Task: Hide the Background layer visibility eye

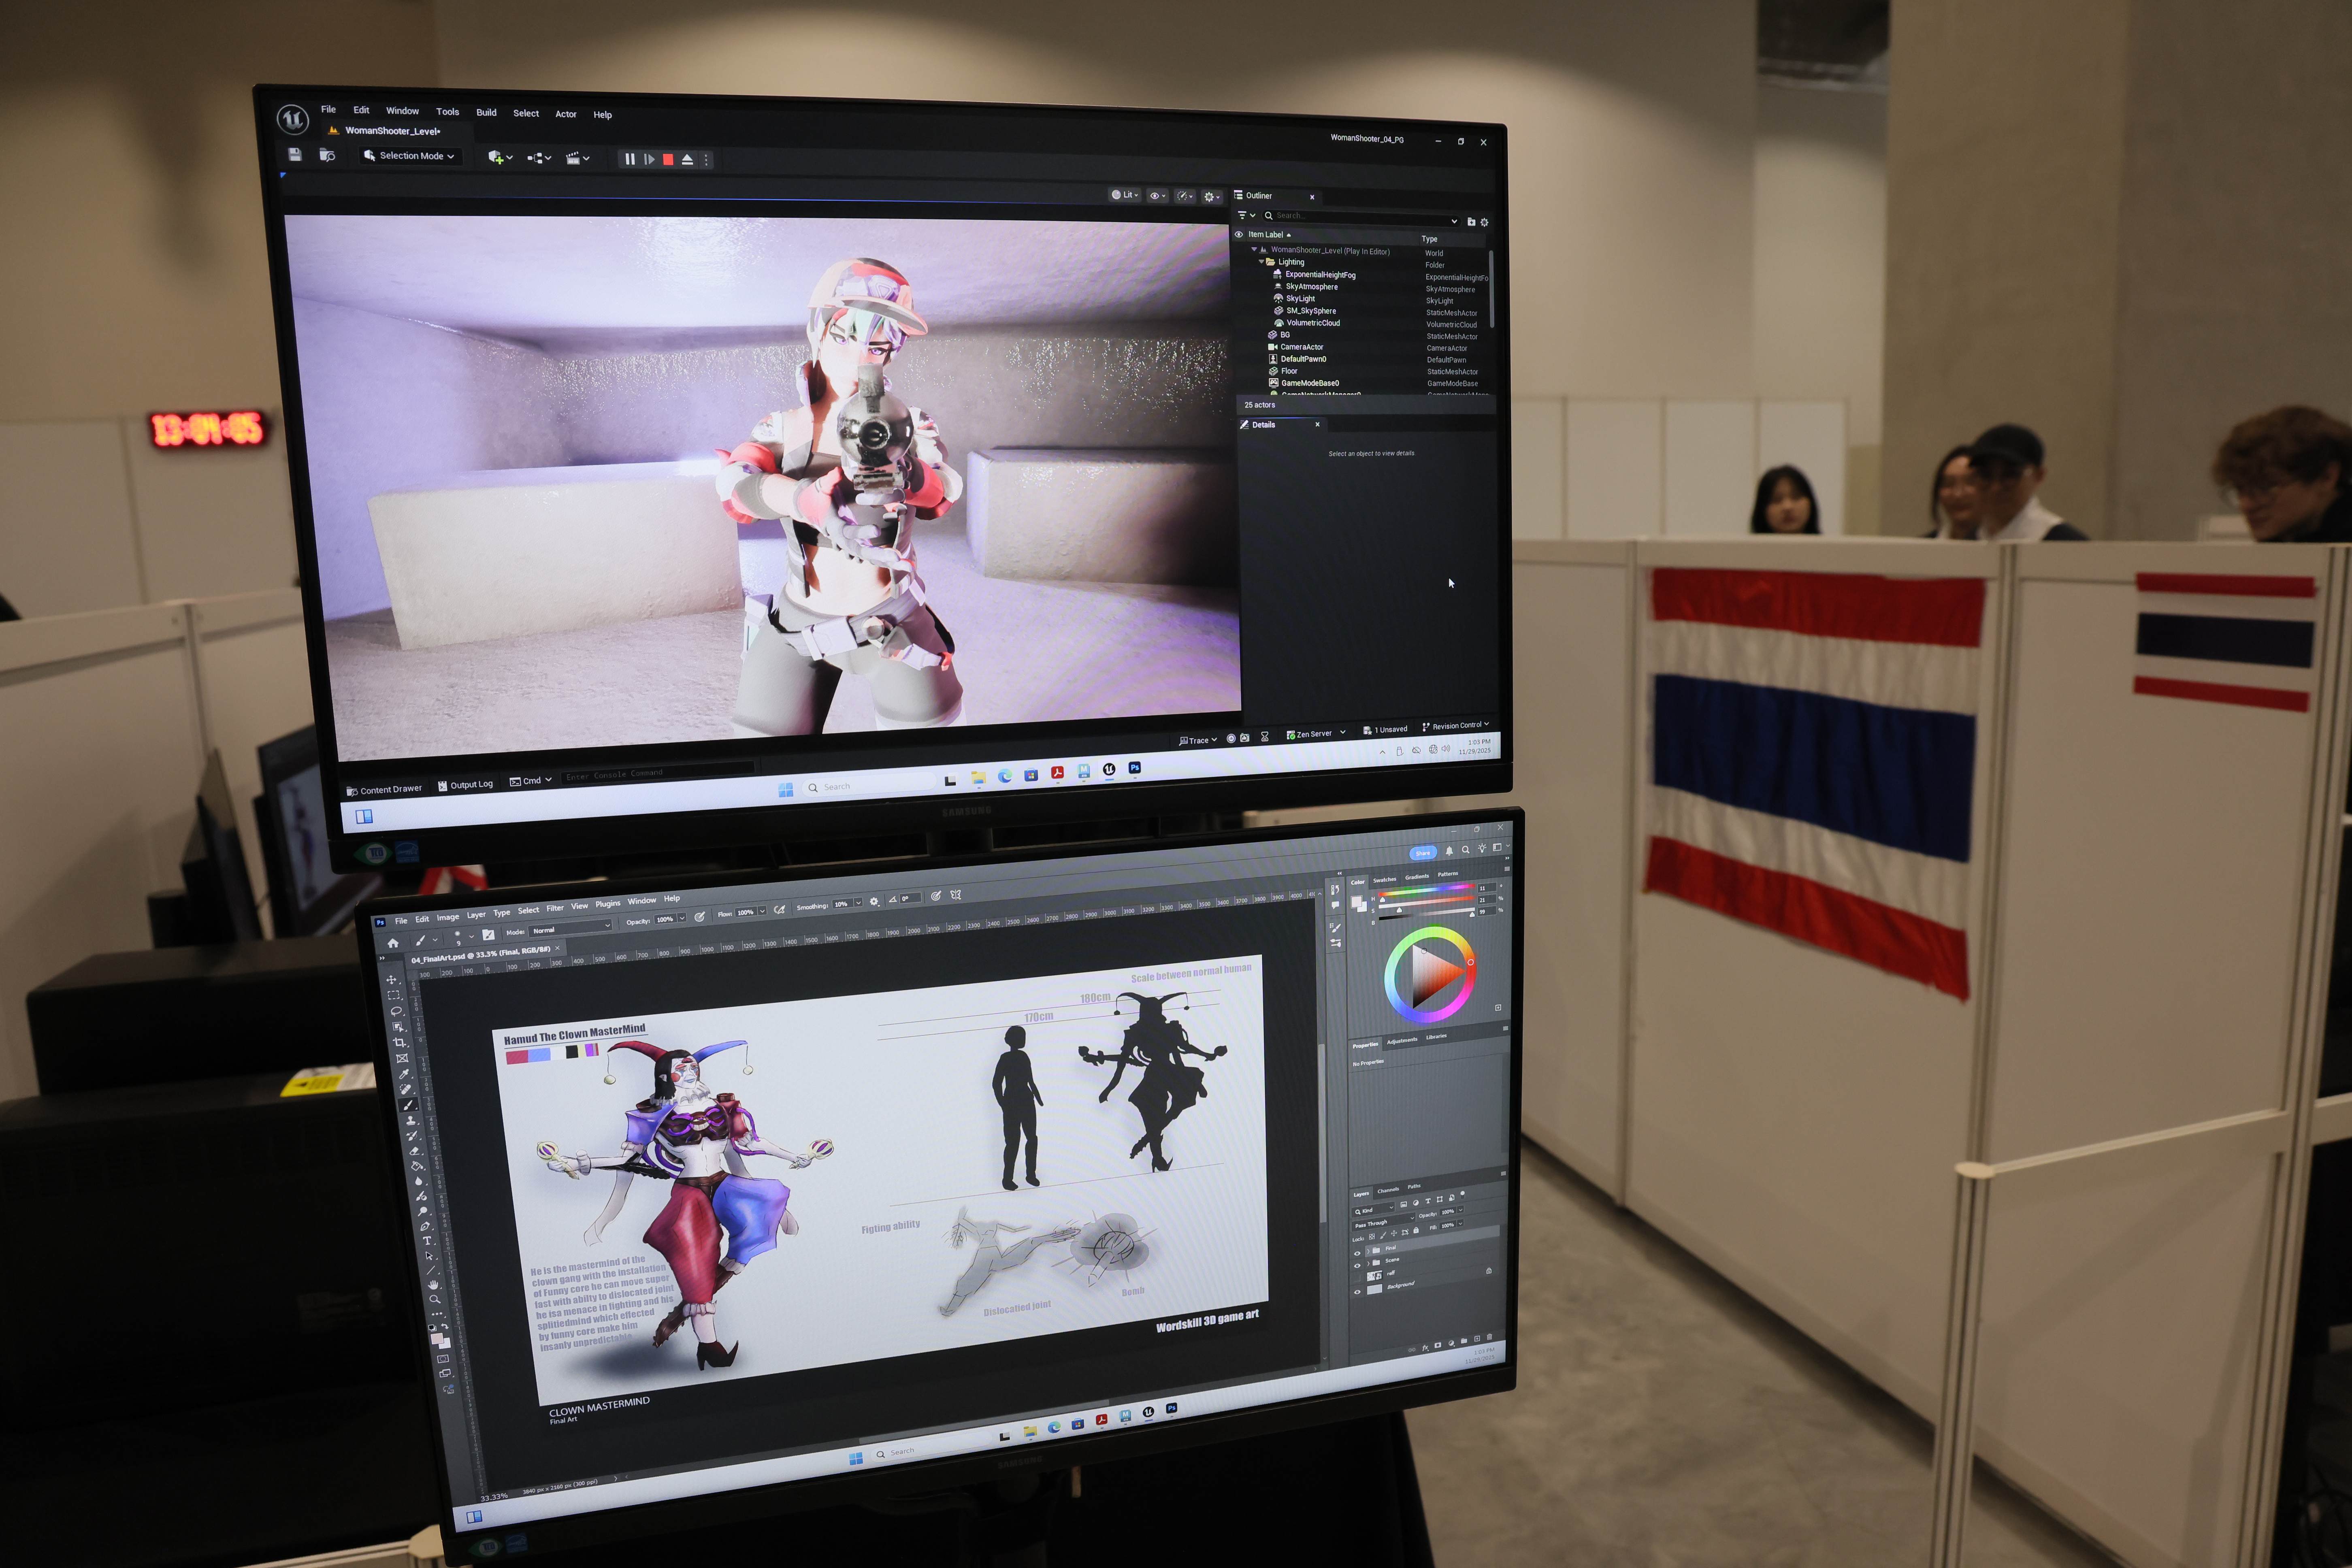Action: 1357,1292
